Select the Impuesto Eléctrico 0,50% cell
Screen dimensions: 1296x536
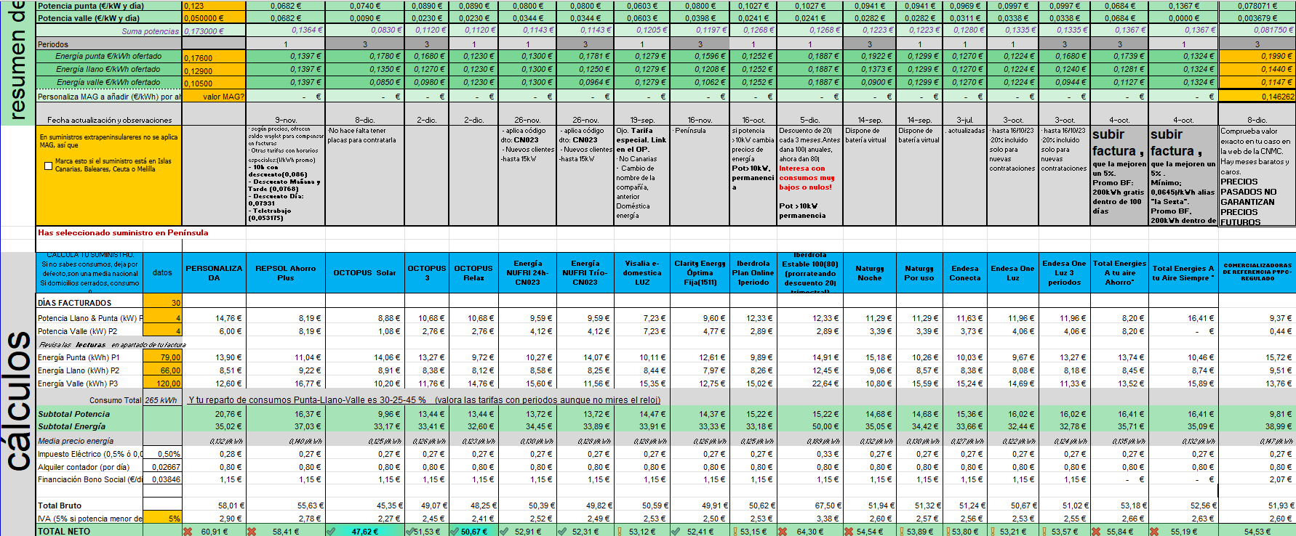[x=162, y=454]
